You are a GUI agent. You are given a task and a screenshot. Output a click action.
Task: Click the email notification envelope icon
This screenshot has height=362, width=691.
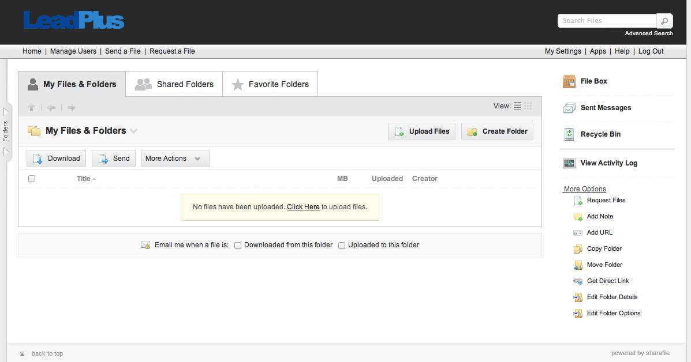[145, 245]
